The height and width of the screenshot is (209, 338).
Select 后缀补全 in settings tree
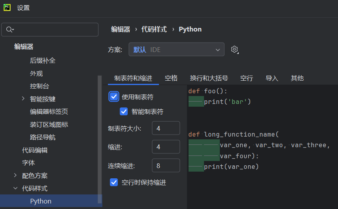coord(43,61)
